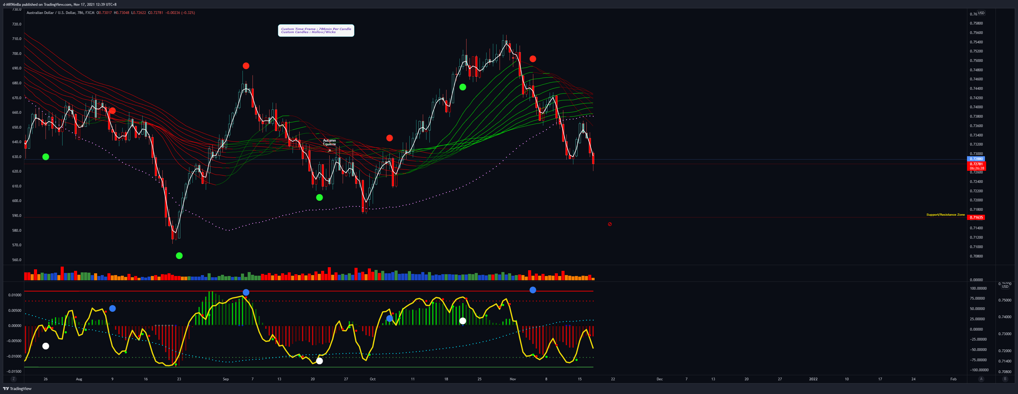Select the white oscillator dot near the October 21 histogram

463,321
